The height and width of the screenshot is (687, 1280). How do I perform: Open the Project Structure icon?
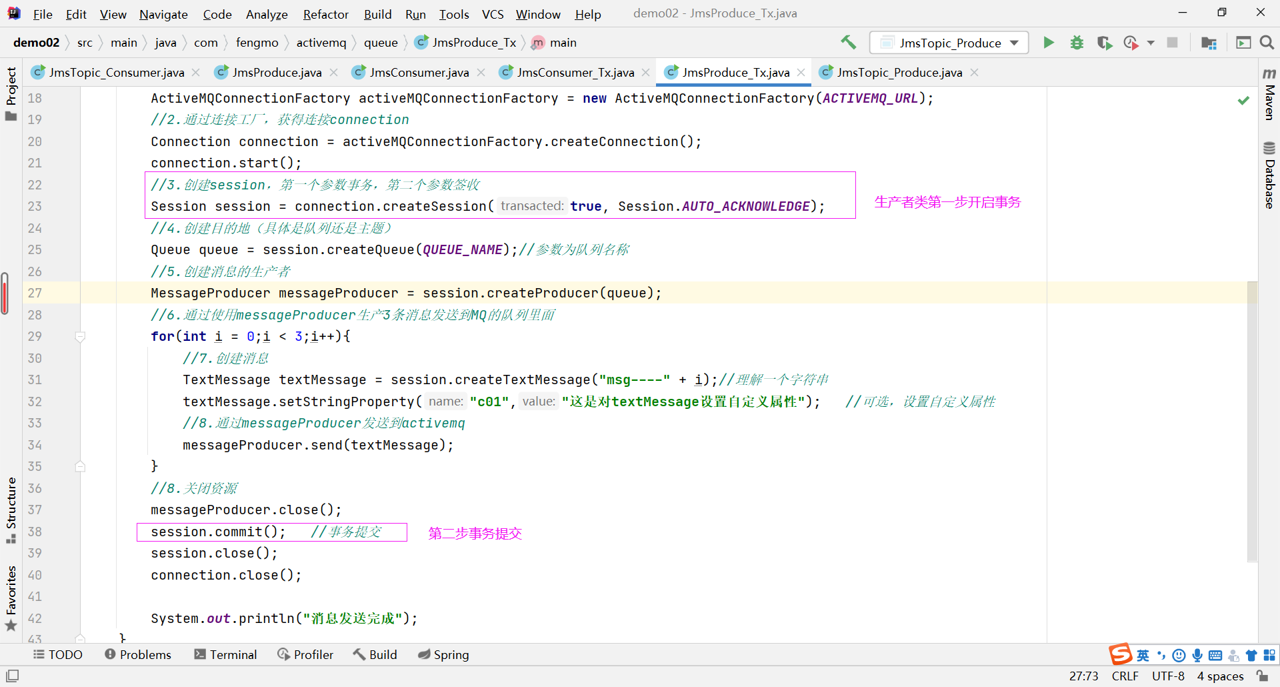click(x=1209, y=43)
